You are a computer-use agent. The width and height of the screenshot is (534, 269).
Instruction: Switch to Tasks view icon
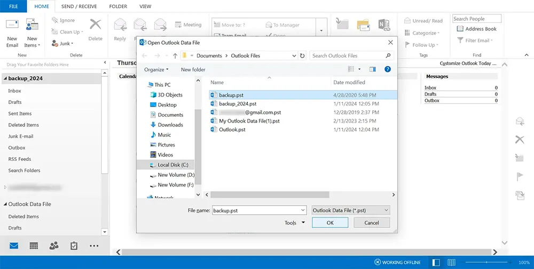[x=74, y=246]
